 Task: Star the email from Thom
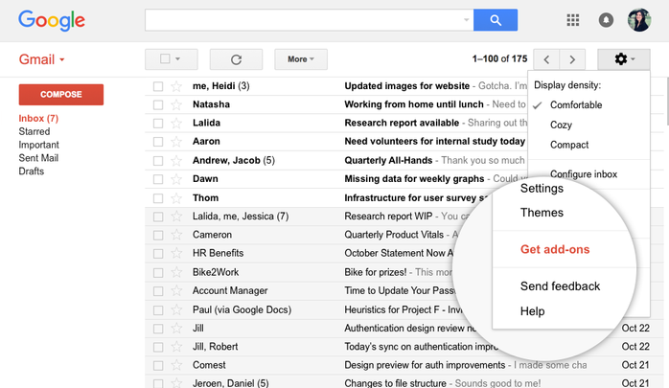[x=176, y=198]
